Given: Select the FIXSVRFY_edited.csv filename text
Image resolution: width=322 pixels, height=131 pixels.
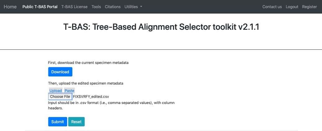Looking at the screenshot, I should pyautogui.click(x=91, y=97).
